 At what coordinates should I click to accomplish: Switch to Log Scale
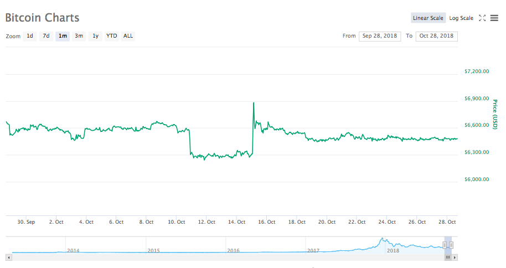pos(461,18)
